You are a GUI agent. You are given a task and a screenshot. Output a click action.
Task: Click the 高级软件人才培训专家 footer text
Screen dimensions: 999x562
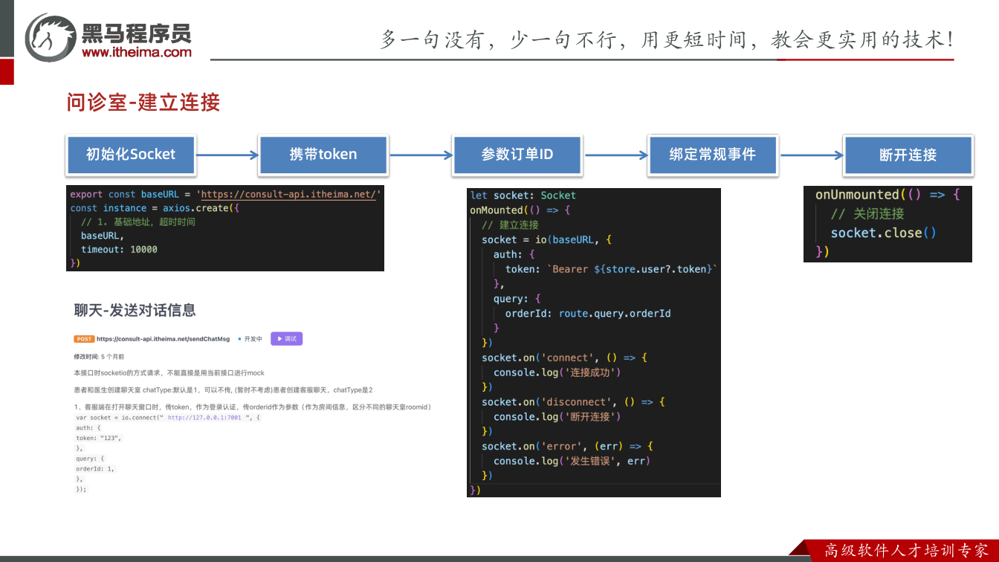[907, 551]
